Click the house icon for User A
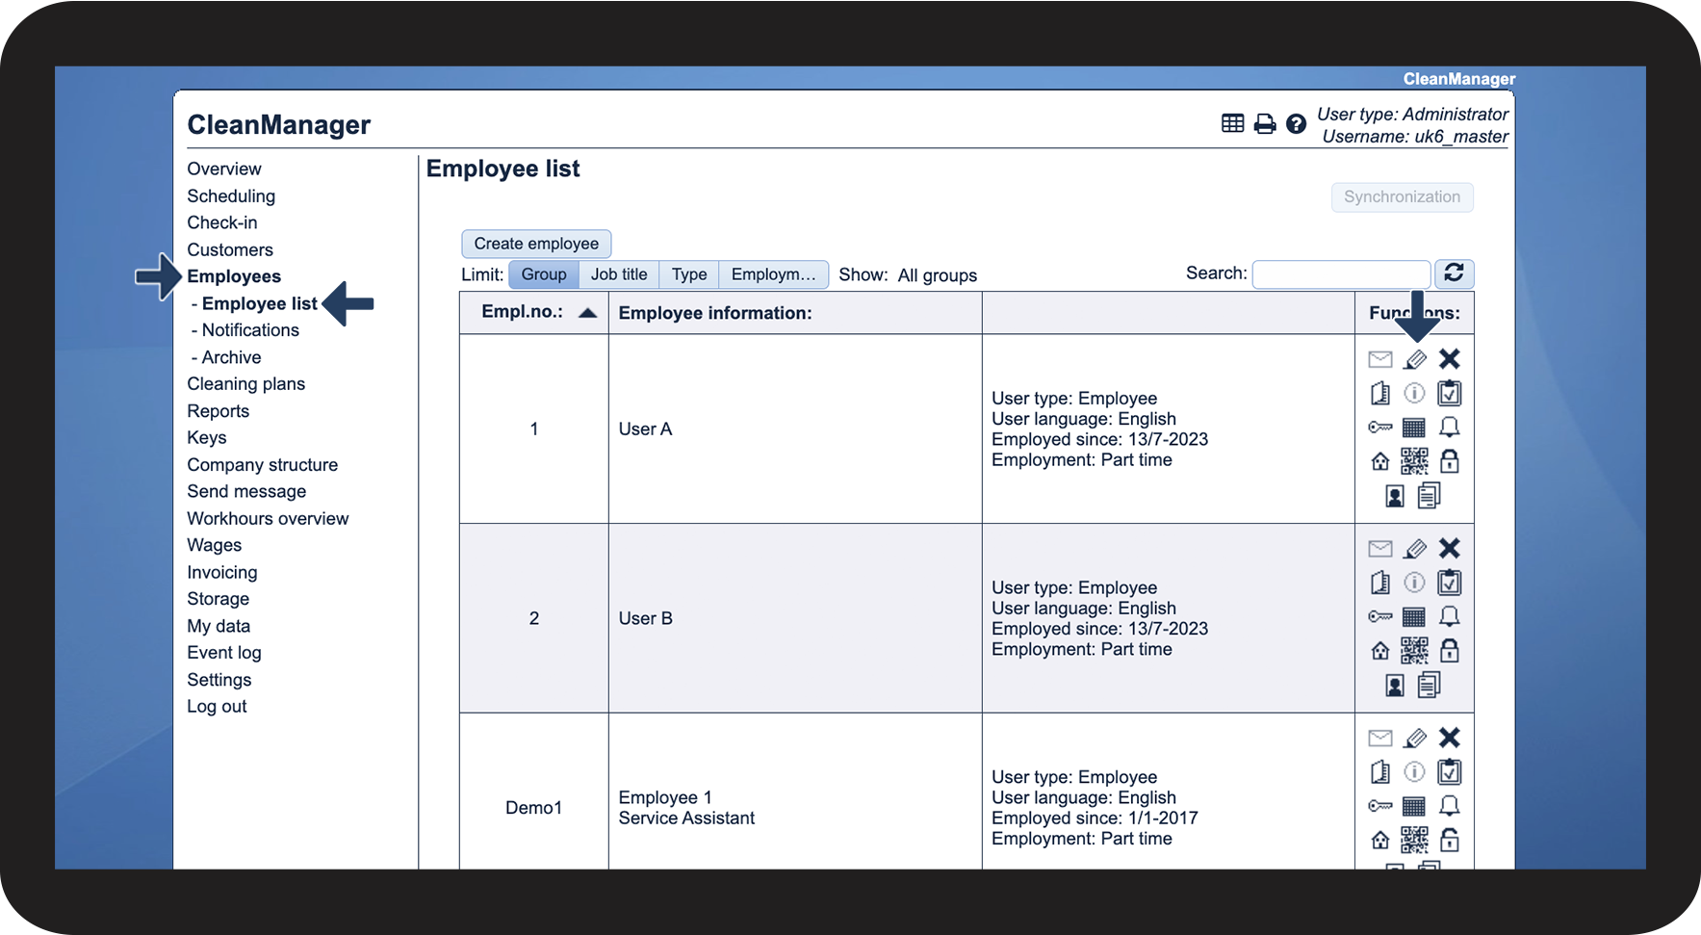The height and width of the screenshot is (935, 1701). [x=1379, y=461]
